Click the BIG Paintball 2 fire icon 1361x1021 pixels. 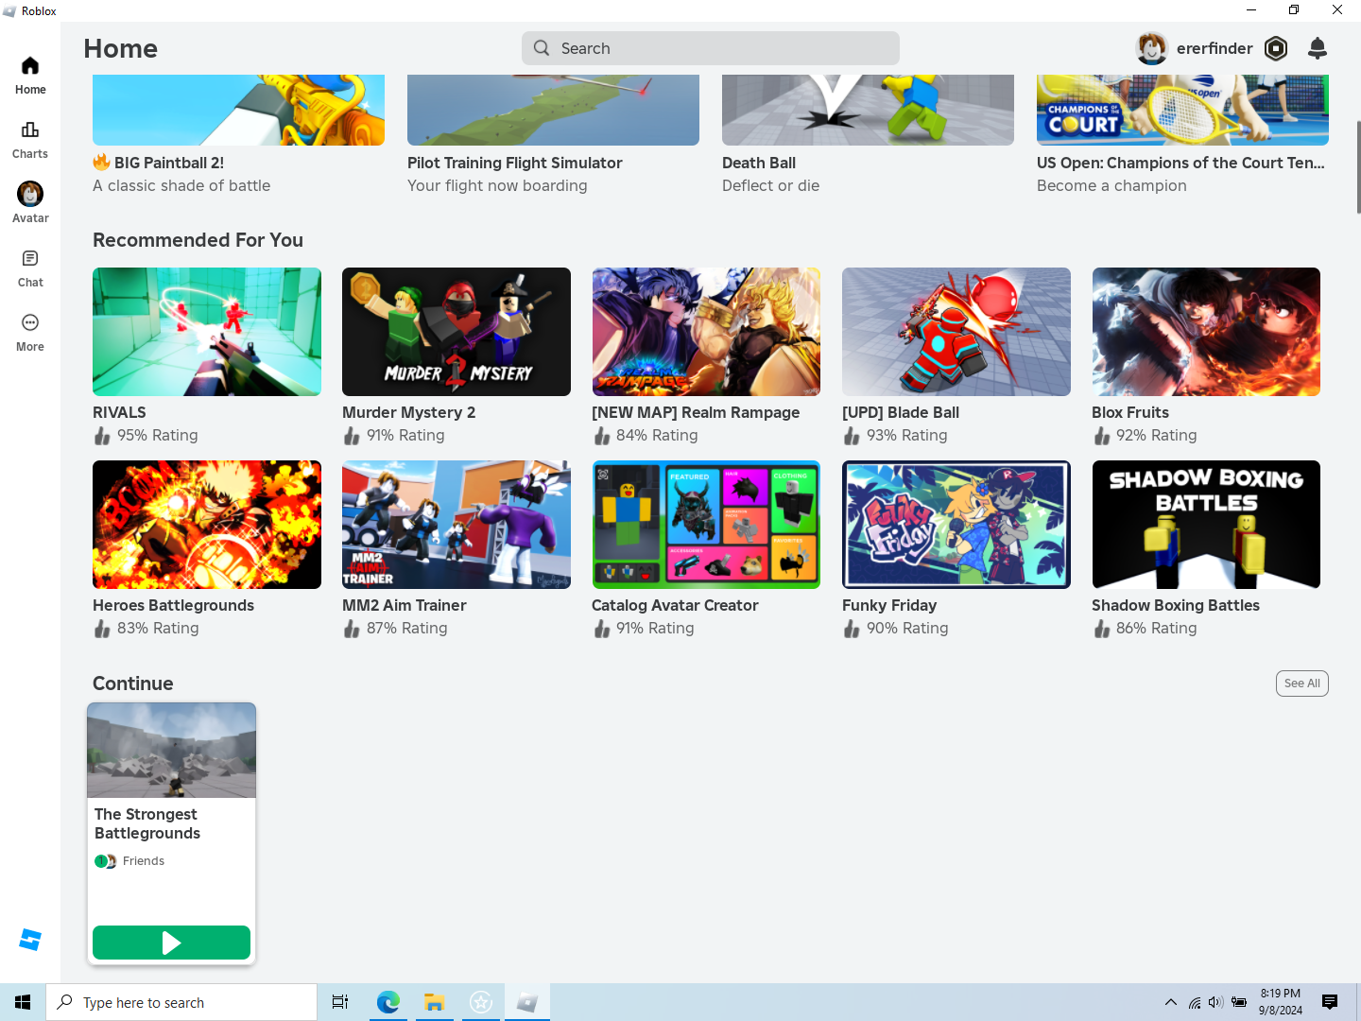[x=101, y=163]
